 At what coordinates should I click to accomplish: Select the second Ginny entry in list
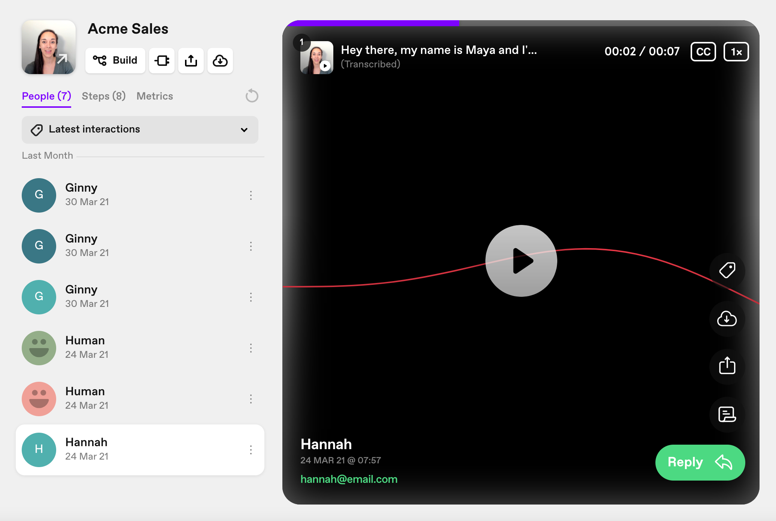[140, 246]
